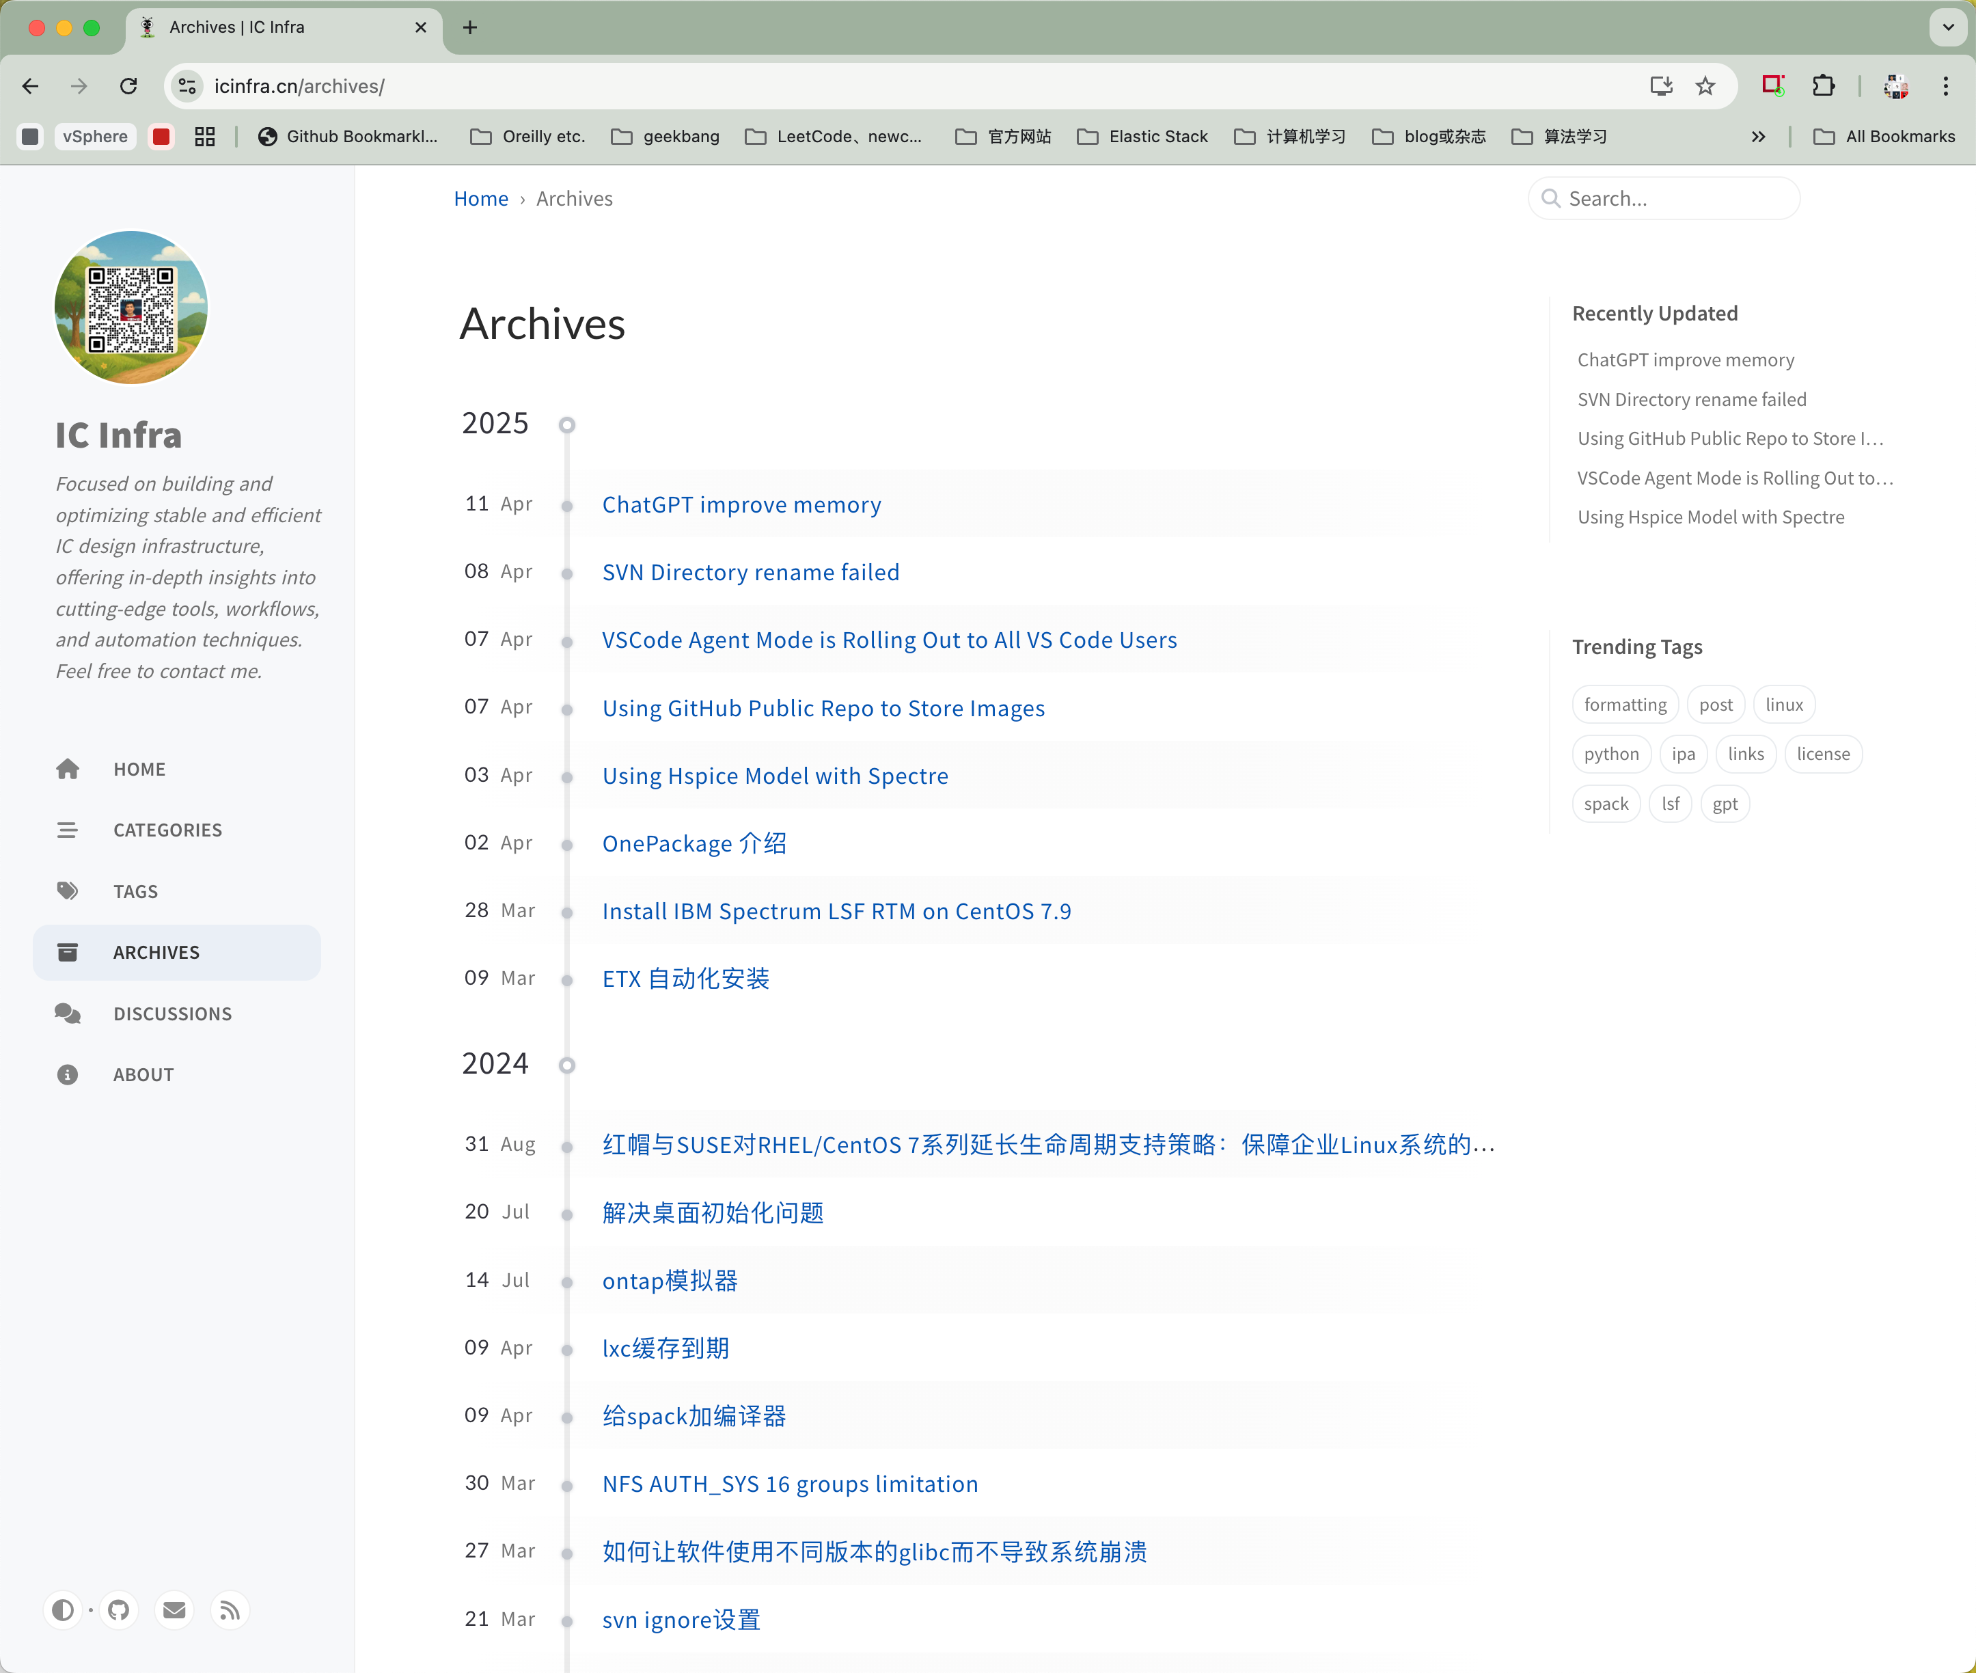Toggle dark/light mode icon in sidebar footer
Viewport: 1976px width, 1673px height.
[63, 1609]
